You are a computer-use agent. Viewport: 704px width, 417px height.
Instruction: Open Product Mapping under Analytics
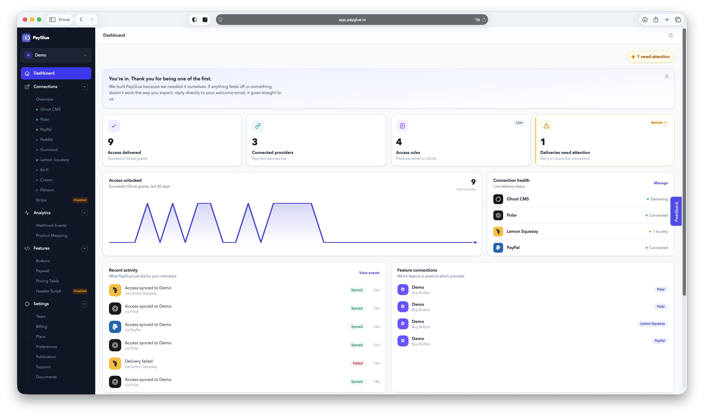52,236
